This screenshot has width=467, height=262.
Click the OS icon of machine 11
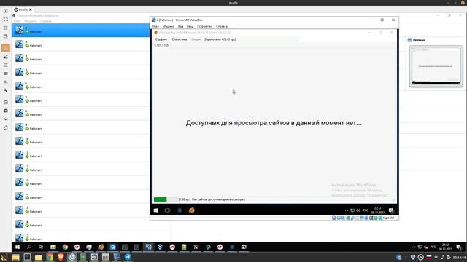click(20, 155)
